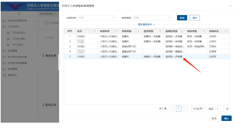
Task: Expand the 自学考生资质申请 menu chevron
Action: pyautogui.click(x=35, y=21)
